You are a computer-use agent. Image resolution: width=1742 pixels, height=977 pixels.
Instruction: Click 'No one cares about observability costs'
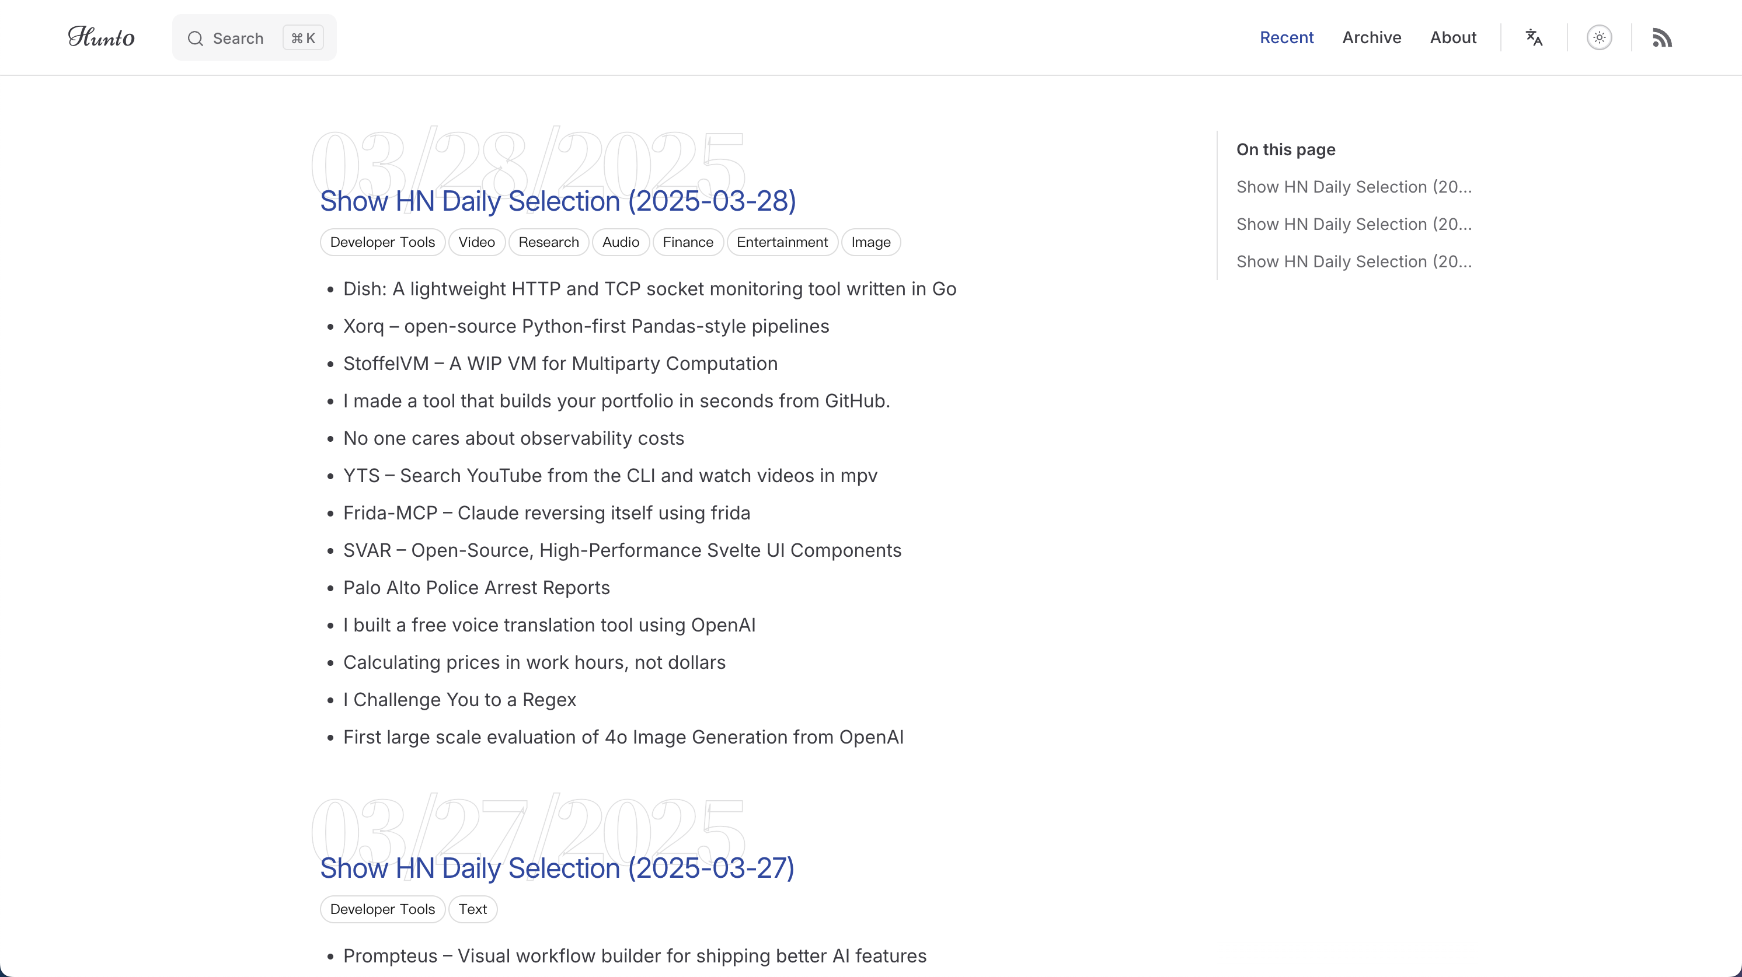[x=514, y=438]
